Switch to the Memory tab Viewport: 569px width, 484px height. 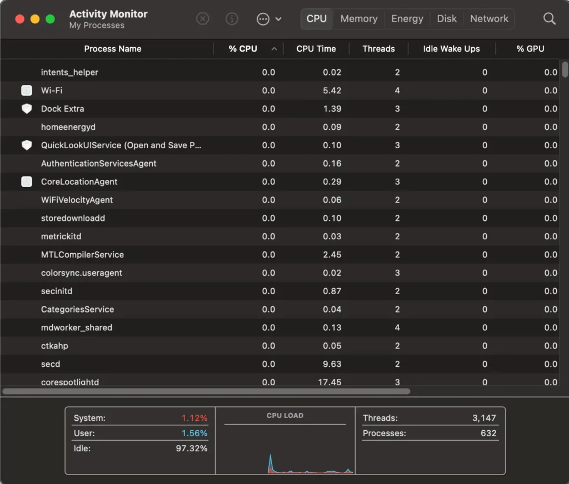click(x=358, y=18)
